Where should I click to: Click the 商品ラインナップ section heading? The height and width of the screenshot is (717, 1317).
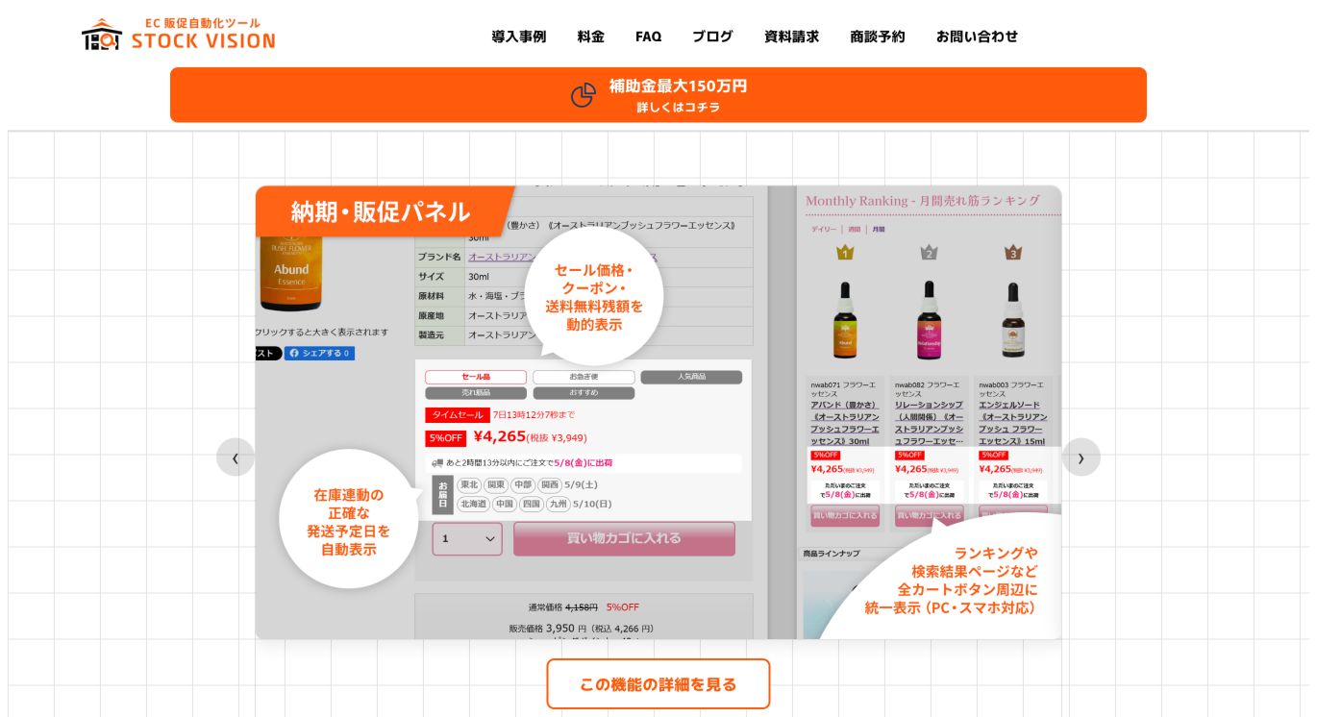[x=832, y=554]
